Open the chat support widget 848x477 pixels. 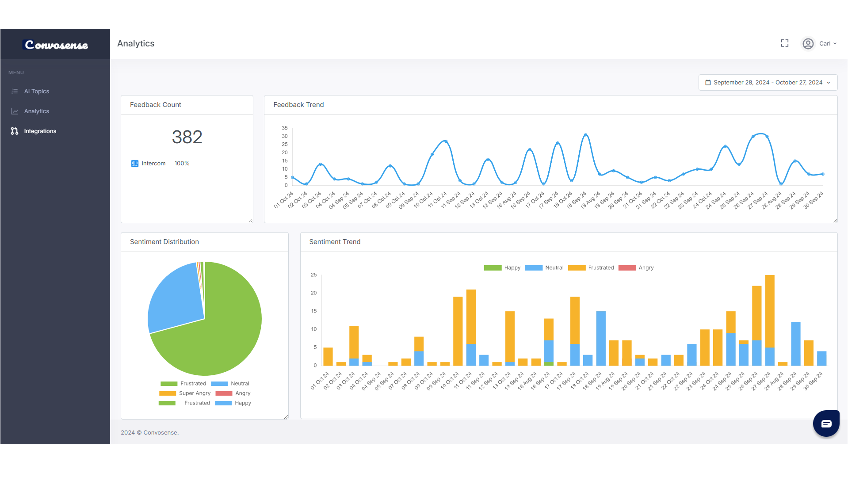[826, 424]
